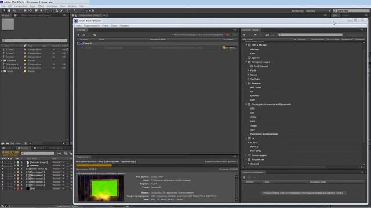Click the red label swatch on BG layer

click(x=18, y=188)
